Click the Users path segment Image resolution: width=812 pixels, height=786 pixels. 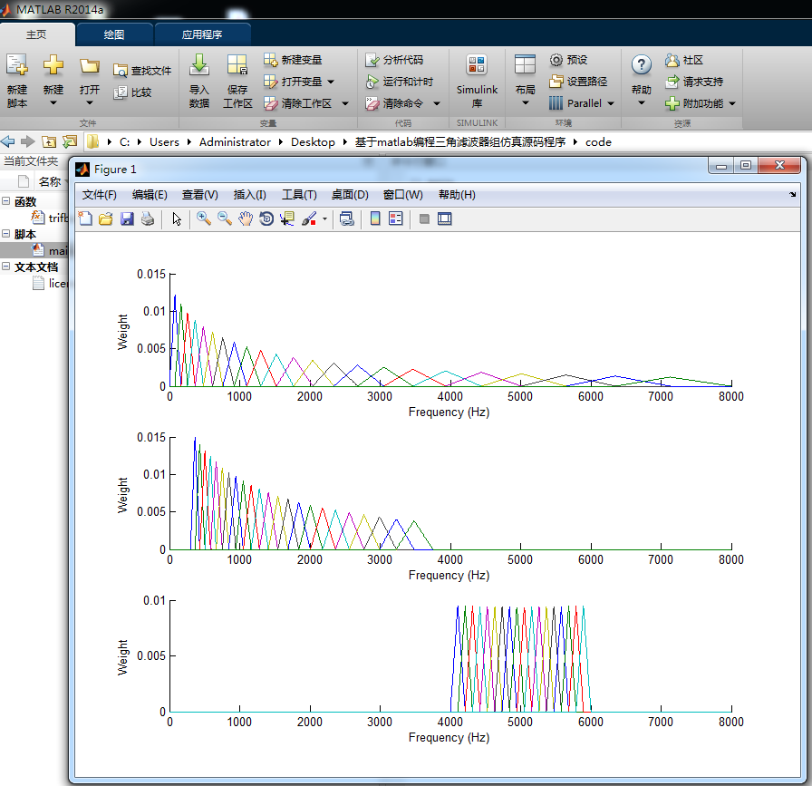pyautogui.click(x=164, y=142)
